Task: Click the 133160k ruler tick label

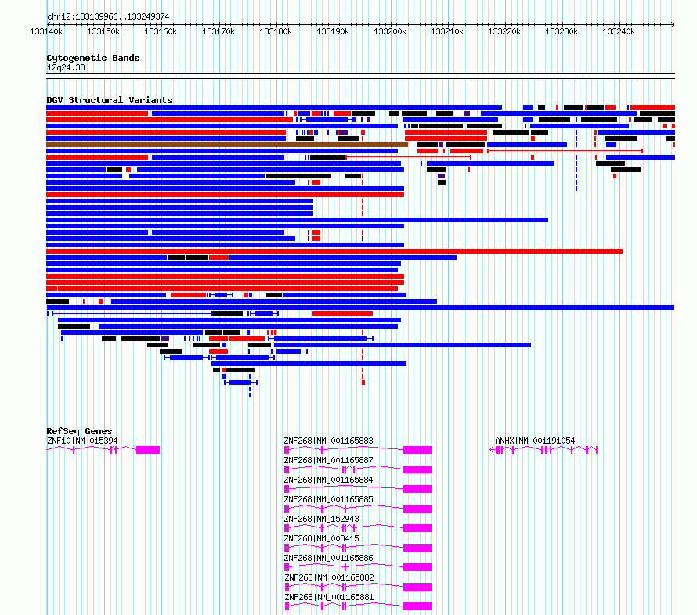Action: (161, 31)
